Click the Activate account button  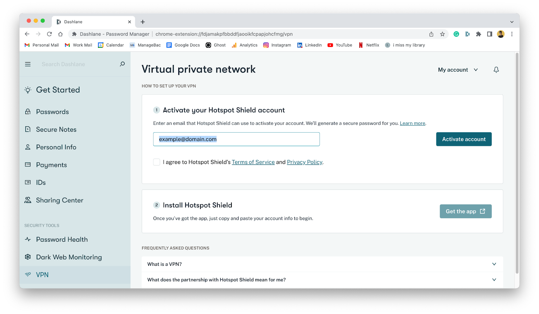(x=464, y=139)
